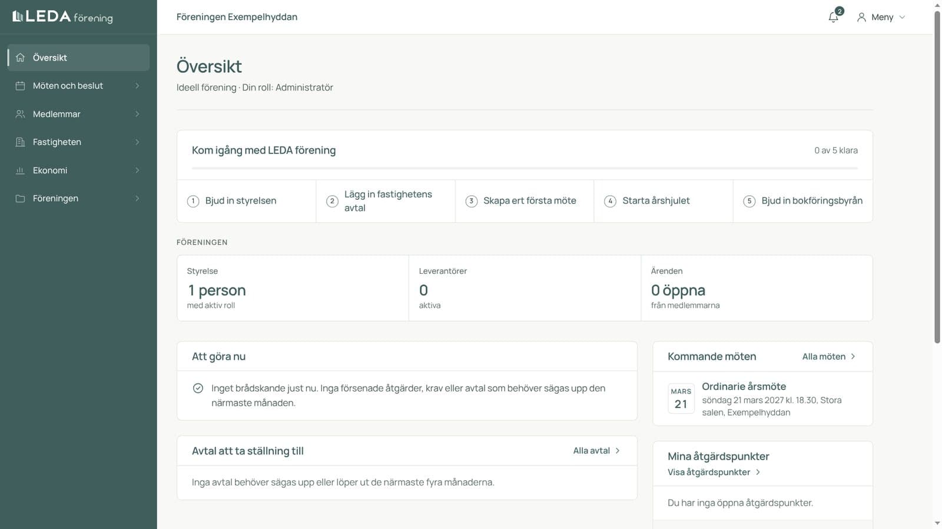942x529 pixels.
Task: Open the Meny dropdown arrow
Action: (x=902, y=17)
